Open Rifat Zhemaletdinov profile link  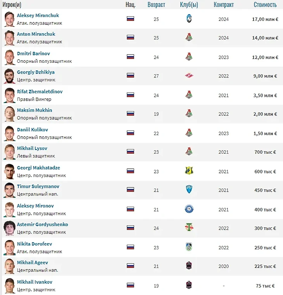click(x=40, y=92)
